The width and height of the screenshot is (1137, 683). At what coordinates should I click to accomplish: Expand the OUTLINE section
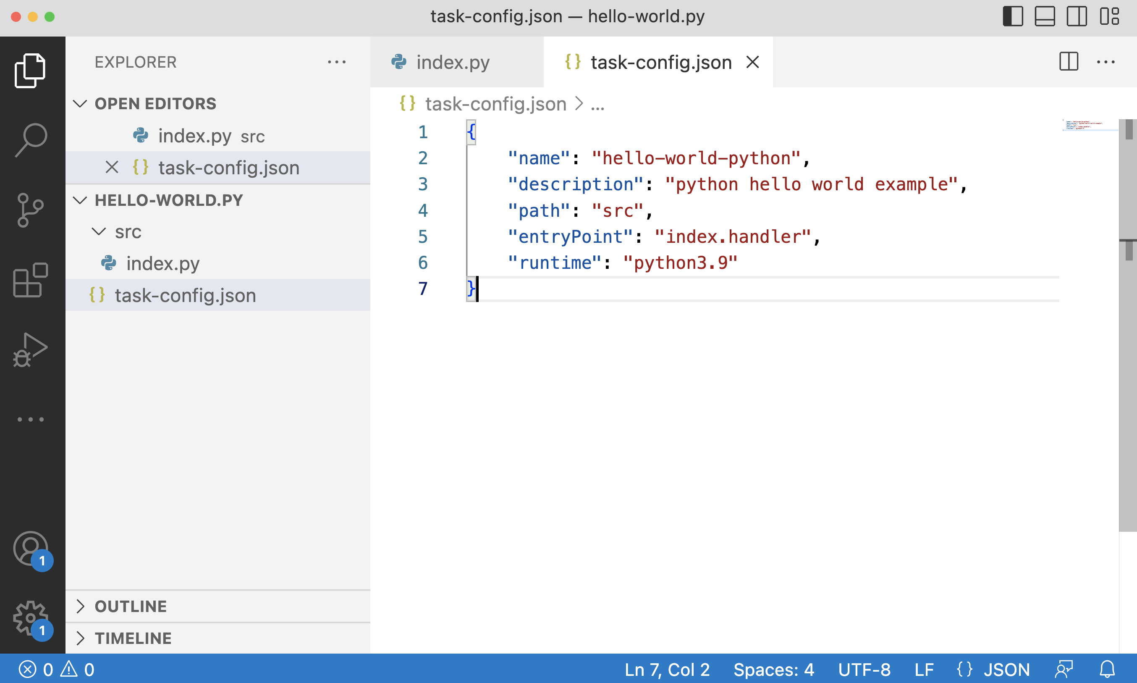(131, 606)
